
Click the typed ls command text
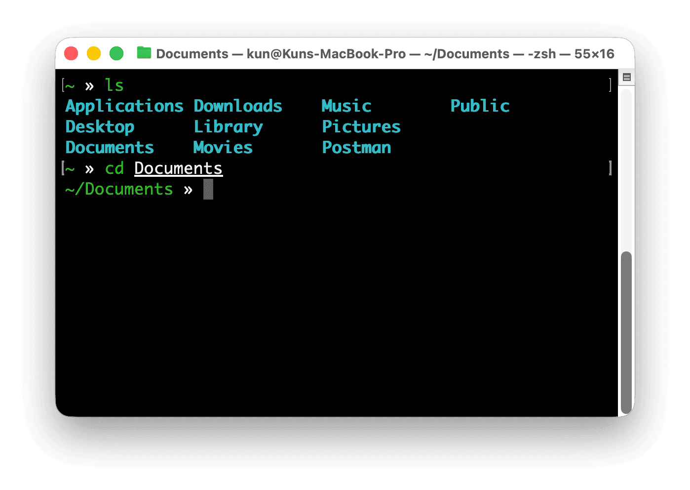tap(114, 85)
